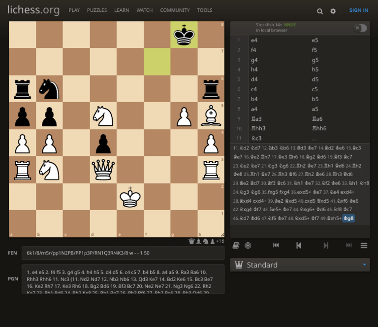The height and width of the screenshot is (327, 378).
Task: Open the COMMUNITY menu
Action: [175, 10]
